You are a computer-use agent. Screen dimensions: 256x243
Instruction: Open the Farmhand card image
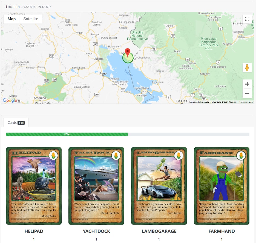[x=222, y=186]
